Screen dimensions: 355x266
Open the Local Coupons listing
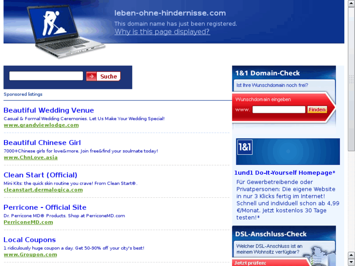click(x=30, y=240)
